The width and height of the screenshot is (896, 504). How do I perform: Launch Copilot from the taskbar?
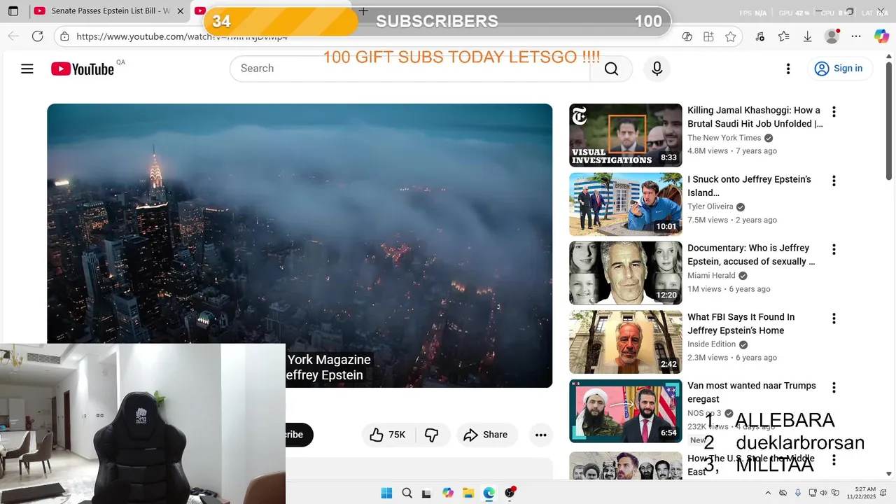tap(448, 493)
